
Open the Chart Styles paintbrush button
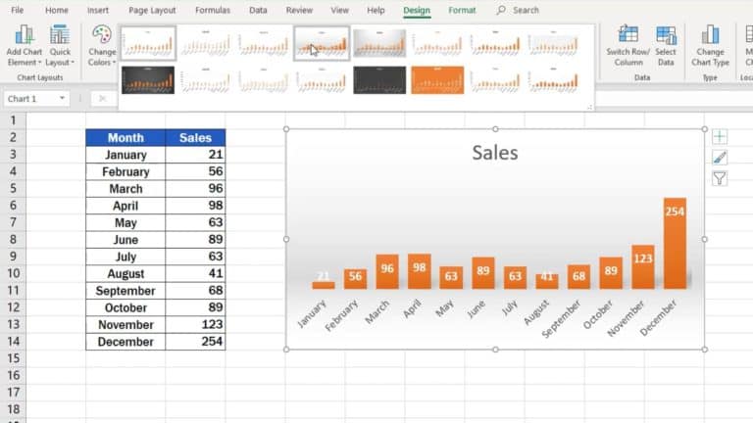(720, 158)
